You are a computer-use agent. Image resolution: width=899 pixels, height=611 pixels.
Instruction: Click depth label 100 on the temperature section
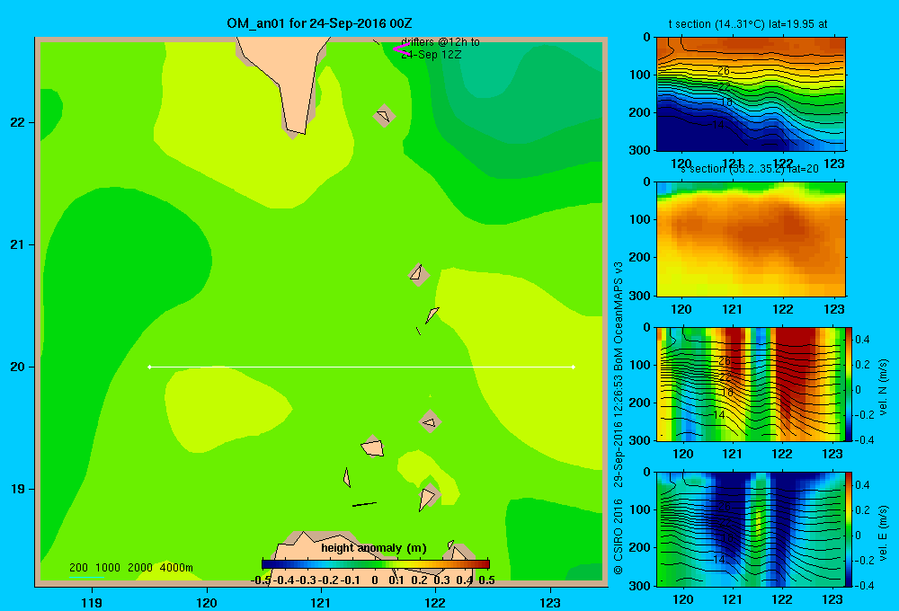click(x=638, y=75)
